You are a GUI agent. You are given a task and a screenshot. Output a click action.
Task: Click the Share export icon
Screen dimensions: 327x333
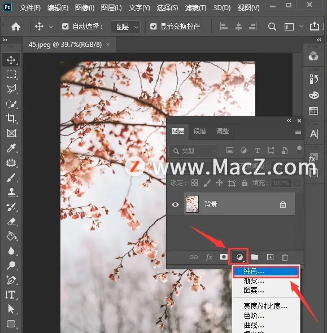point(315,27)
